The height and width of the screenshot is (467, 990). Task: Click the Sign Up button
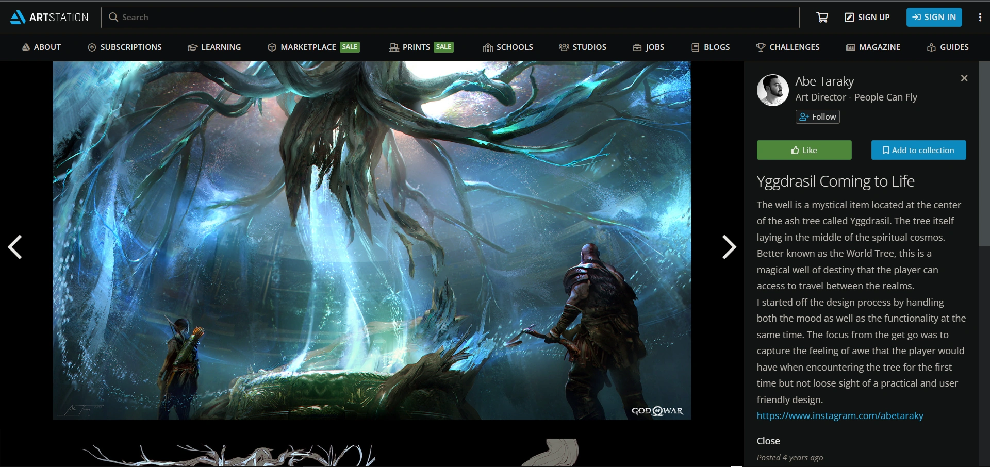867,18
